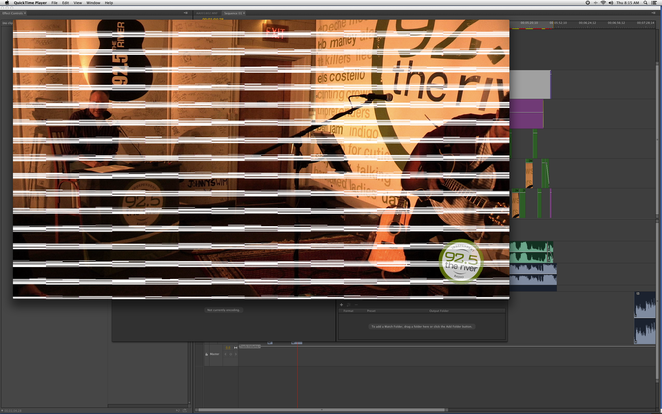Click the Thu 8:15 AM clock
The width and height of the screenshot is (662, 414).
628,3
